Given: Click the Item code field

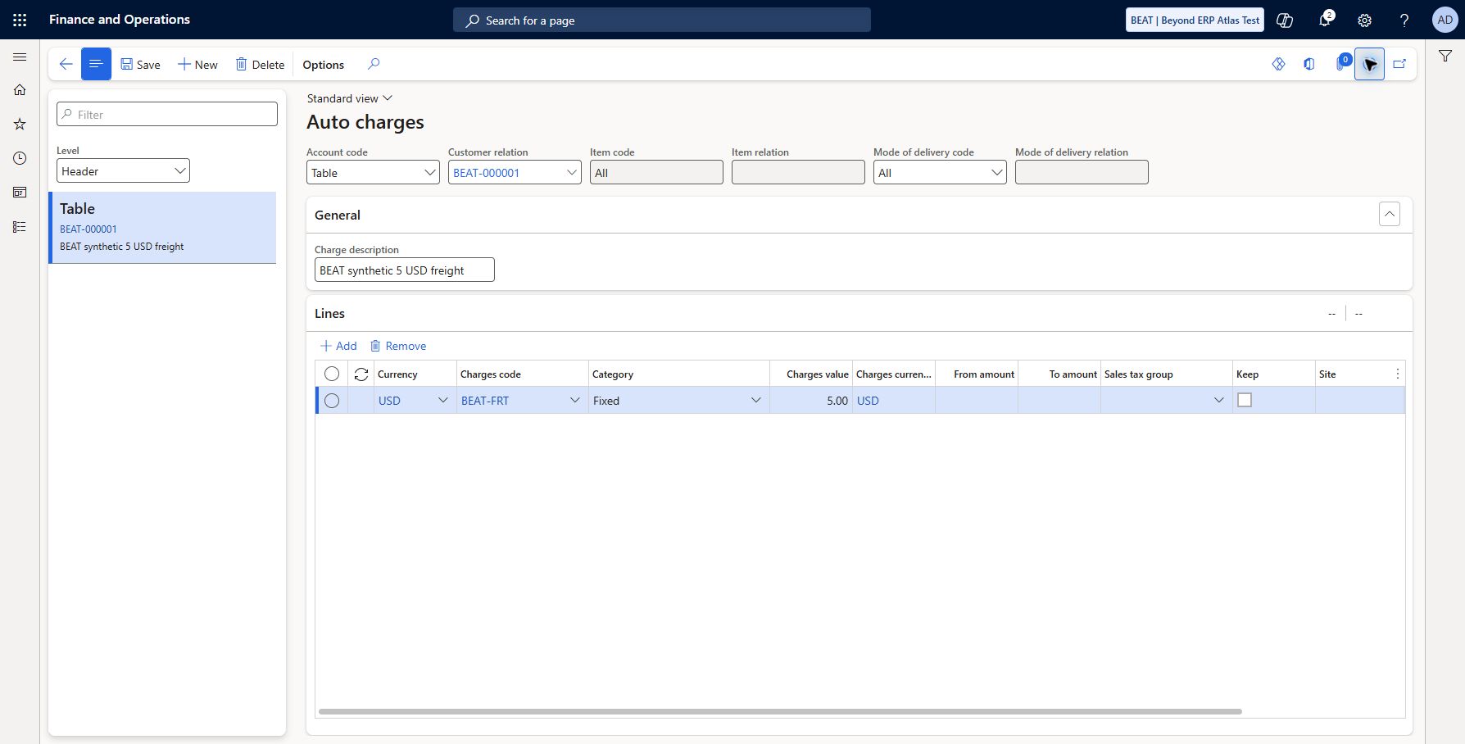Looking at the screenshot, I should click(x=656, y=172).
